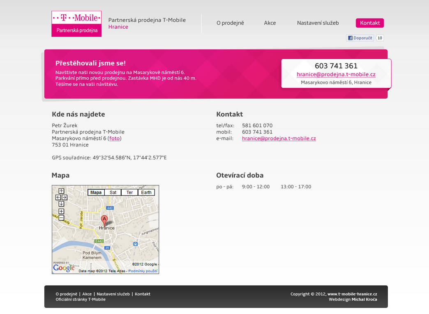Click www.t-mobile-hranice.cz in footer
429x314 pixels.
point(352,294)
